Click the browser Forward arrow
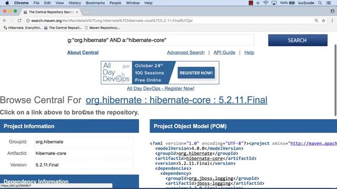Screen dimensions: 337x189 (12, 20)
